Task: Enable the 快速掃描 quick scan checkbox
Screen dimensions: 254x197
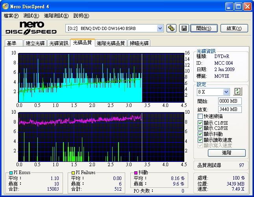Action: (200, 116)
